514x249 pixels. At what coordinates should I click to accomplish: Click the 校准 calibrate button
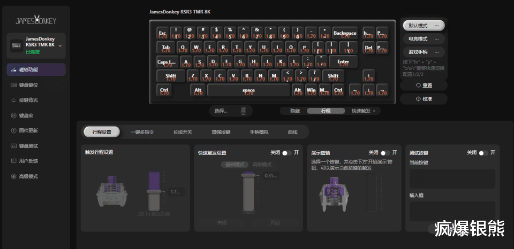(424, 99)
